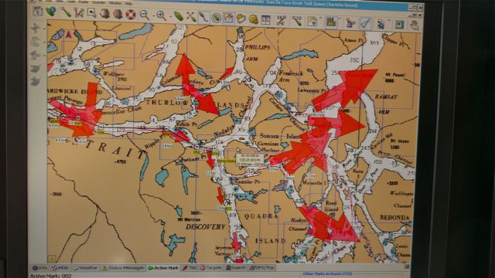Switch to the GPS/Trip tab
The image size is (495, 278).
point(262,268)
